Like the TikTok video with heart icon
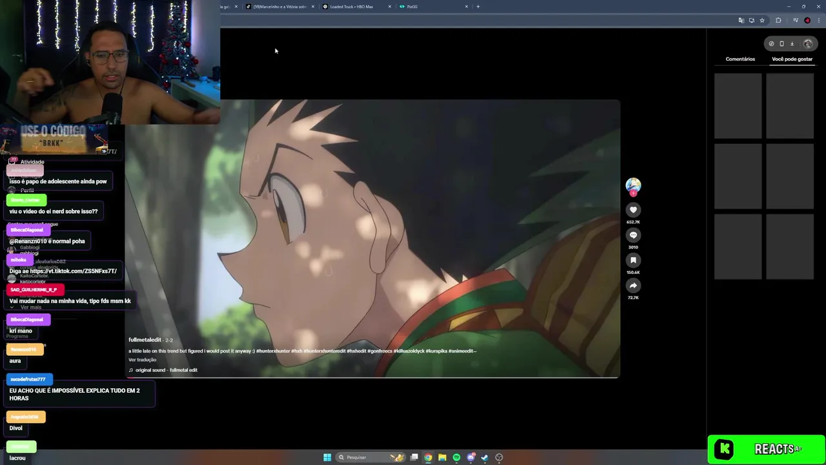Screen dimensions: 826x465 pyautogui.click(x=633, y=210)
